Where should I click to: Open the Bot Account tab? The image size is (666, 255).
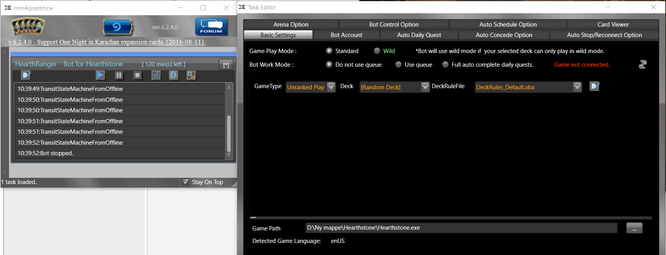[346, 35]
